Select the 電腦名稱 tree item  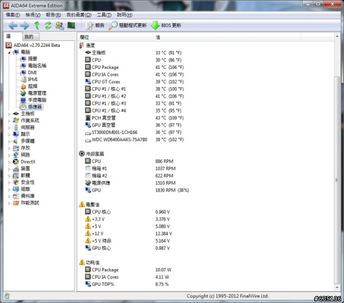[37, 66]
